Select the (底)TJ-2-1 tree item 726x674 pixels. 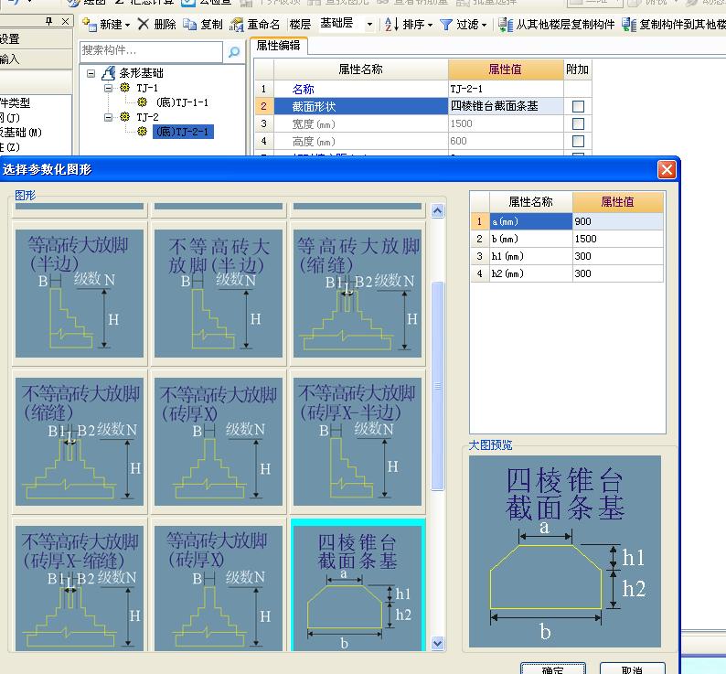point(183,132)
